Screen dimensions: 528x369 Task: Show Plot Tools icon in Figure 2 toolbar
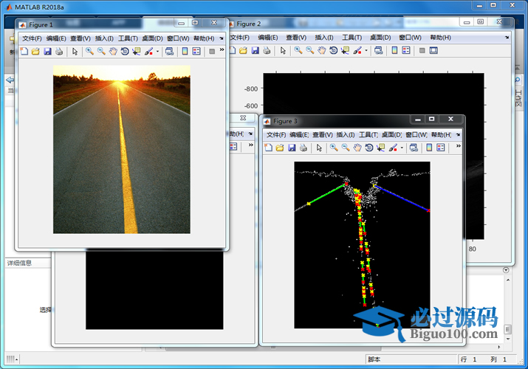coord(433,50)
